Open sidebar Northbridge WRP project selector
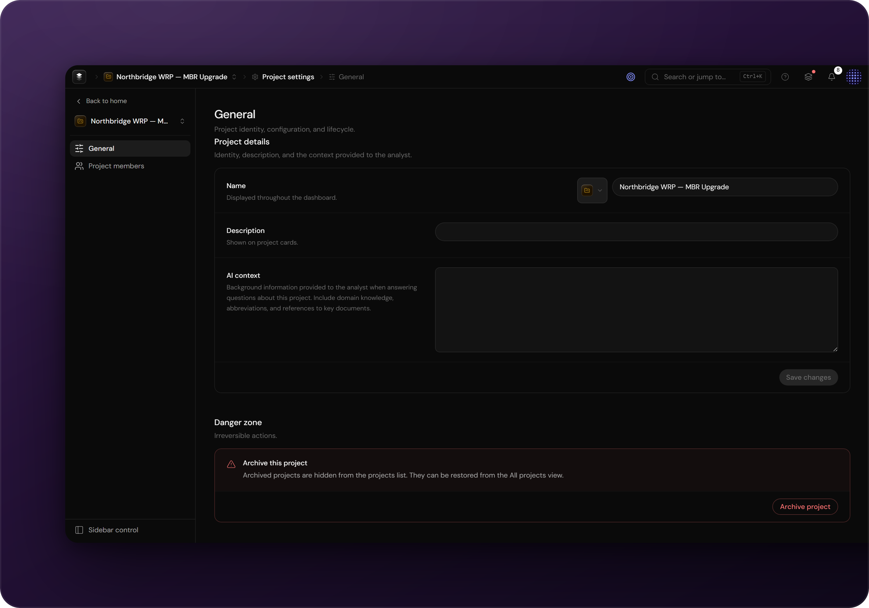 coord(130,121)
